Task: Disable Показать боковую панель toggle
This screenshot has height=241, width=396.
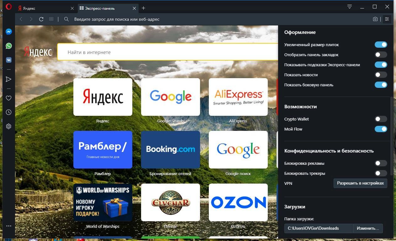Action: pos(381,85)
